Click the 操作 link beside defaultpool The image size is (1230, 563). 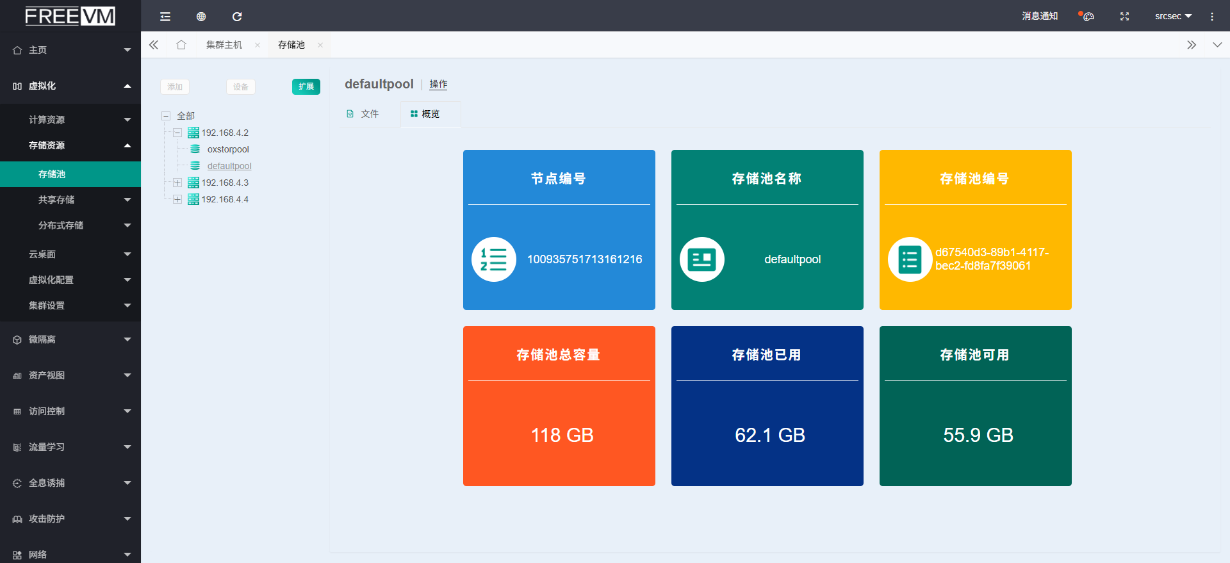[438, 85]
